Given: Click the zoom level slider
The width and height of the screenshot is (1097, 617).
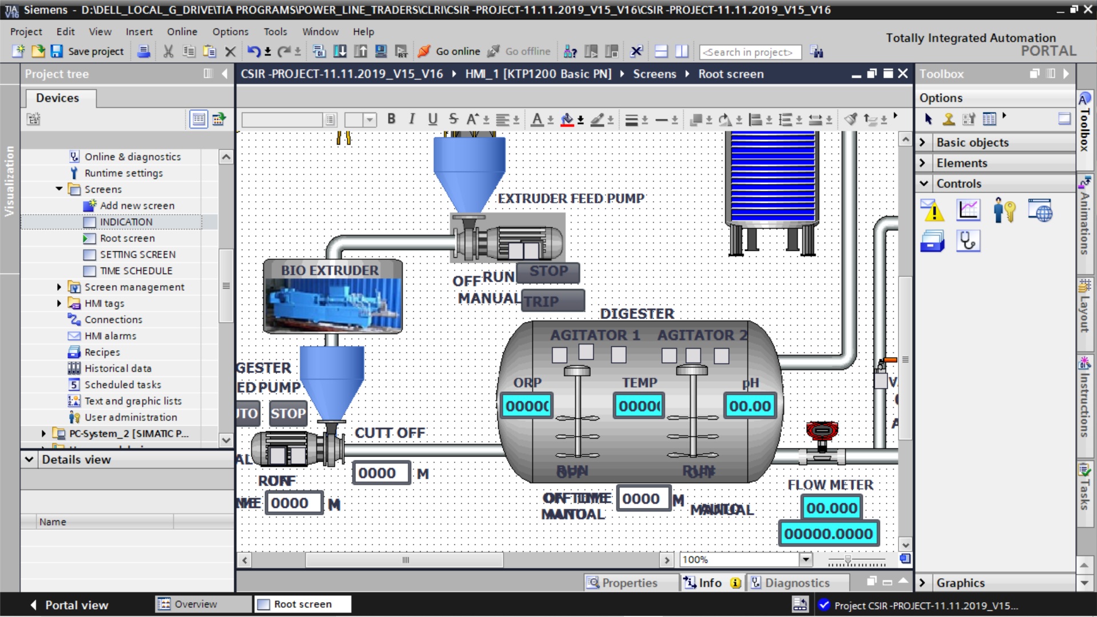Looking at the screenshot, I should pyautogui.click(x=848, y=560).
